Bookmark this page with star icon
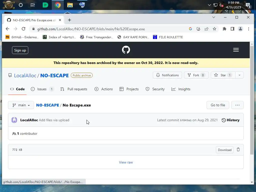 [214, 29]
